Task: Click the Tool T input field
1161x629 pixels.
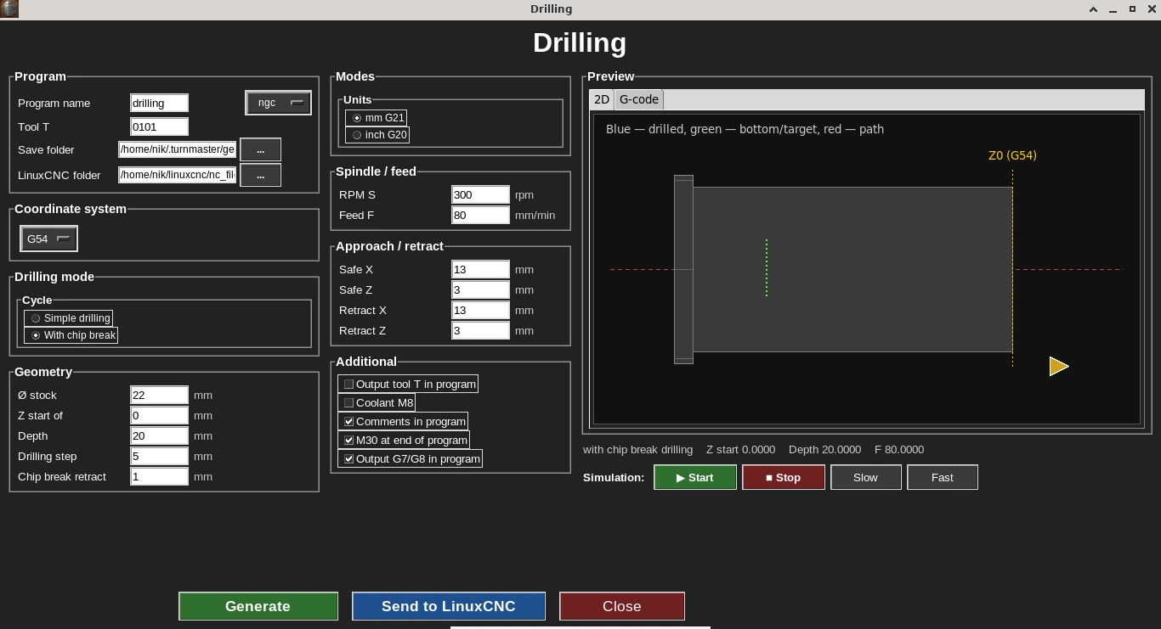Action: pos(159,127)
